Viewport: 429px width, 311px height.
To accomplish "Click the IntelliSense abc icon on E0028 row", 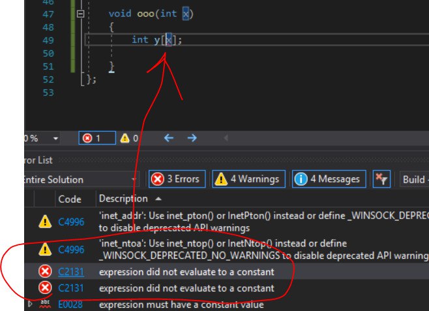I will point(45,304).
